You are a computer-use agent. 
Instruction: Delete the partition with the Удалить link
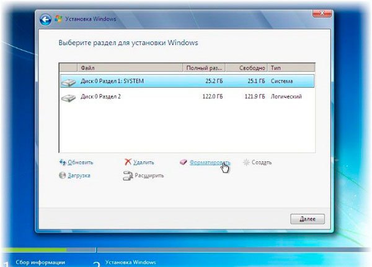coord(144,163)
